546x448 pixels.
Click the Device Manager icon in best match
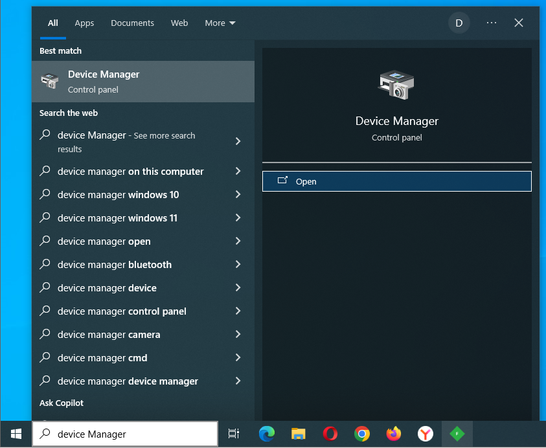point(49,81)
